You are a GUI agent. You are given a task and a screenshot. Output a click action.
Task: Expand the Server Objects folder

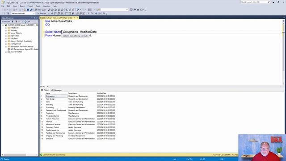pos(6,33)
